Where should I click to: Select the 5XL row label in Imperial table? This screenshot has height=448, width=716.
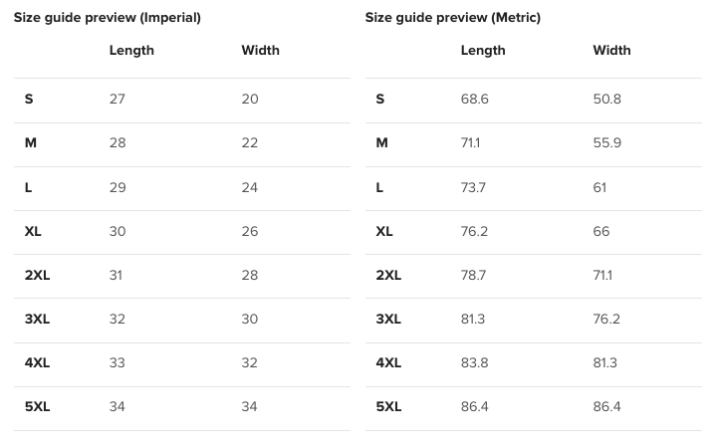coord(37,407)
